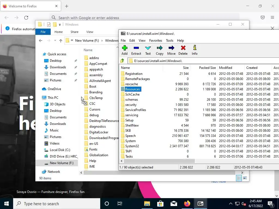This screenshot has width=279, height=209.
Task: Click the muted volume tray icon
Action: tap(244, 204)
